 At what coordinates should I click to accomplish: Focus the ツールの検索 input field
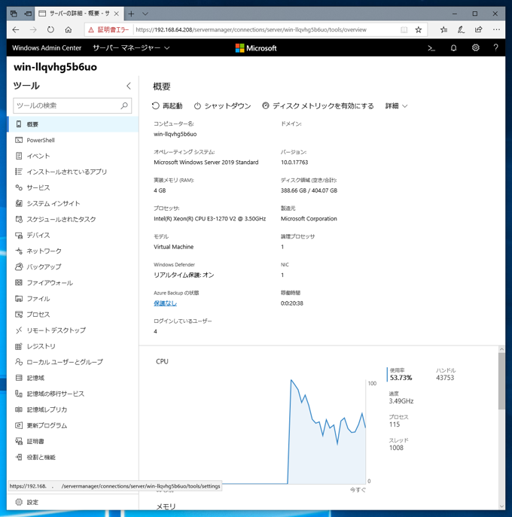(x=72, y=105)
